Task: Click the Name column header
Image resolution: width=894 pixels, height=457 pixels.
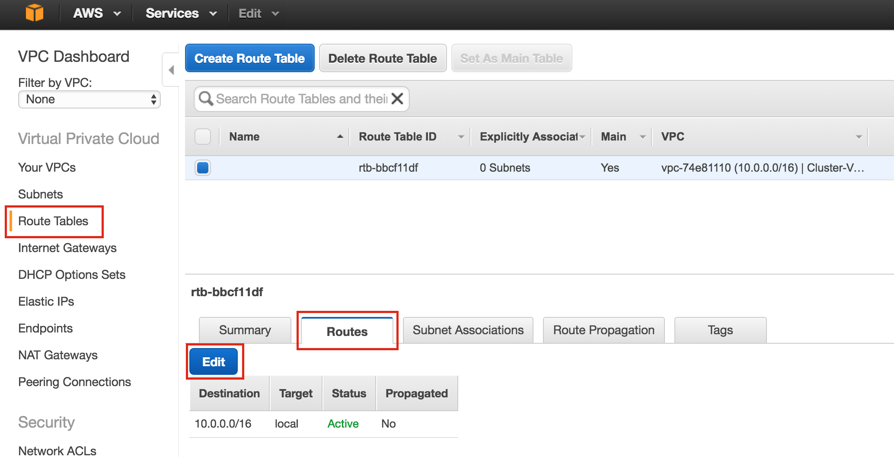Action: pos(245,137)
